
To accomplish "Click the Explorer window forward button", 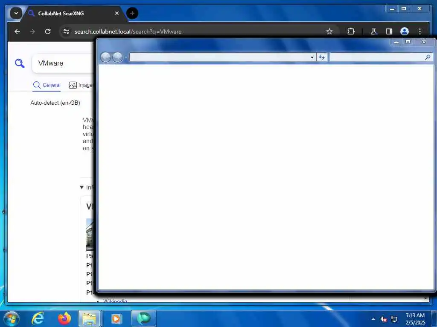I will coord(117,57).
